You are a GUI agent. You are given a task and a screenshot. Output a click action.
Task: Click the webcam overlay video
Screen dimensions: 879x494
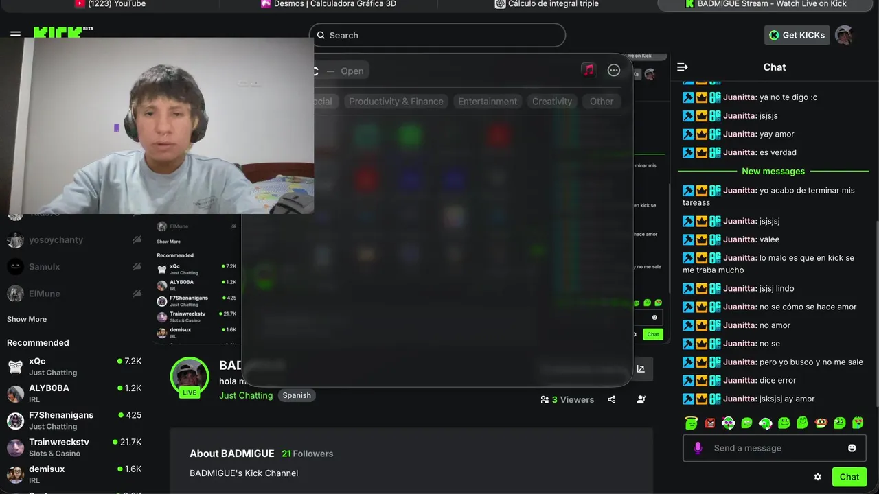pyautogui.click(x=157, y=126)
